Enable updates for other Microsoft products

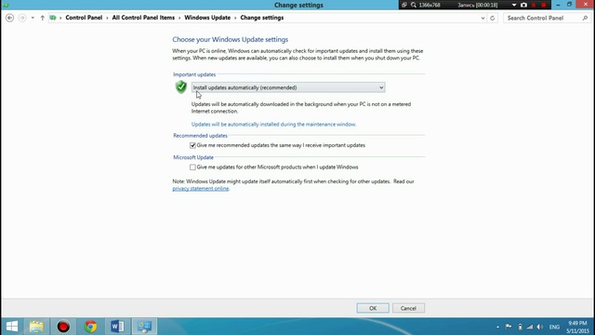pos(192,167)
